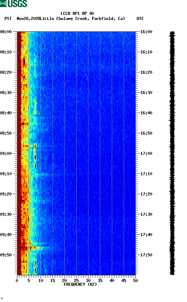Click the 16:10 UTC time label

click(146, 52)
